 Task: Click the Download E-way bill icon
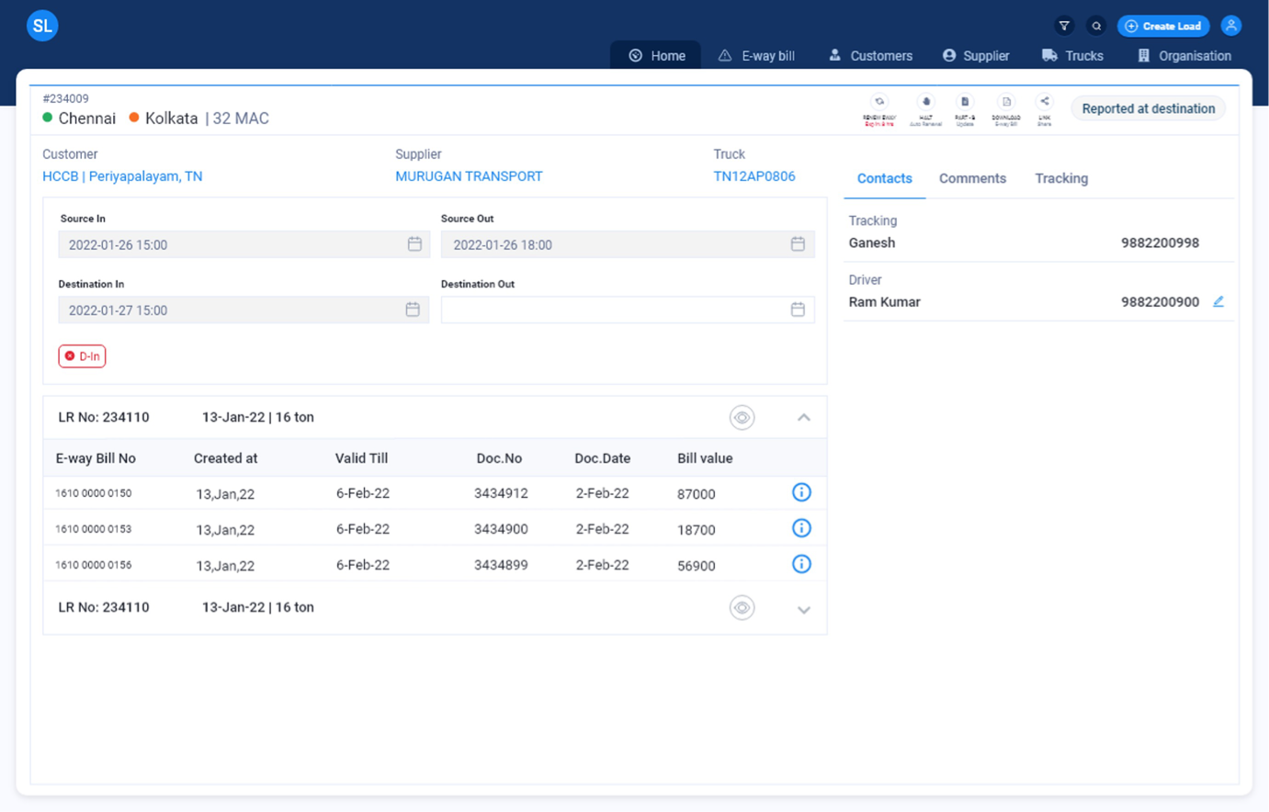1006,103
